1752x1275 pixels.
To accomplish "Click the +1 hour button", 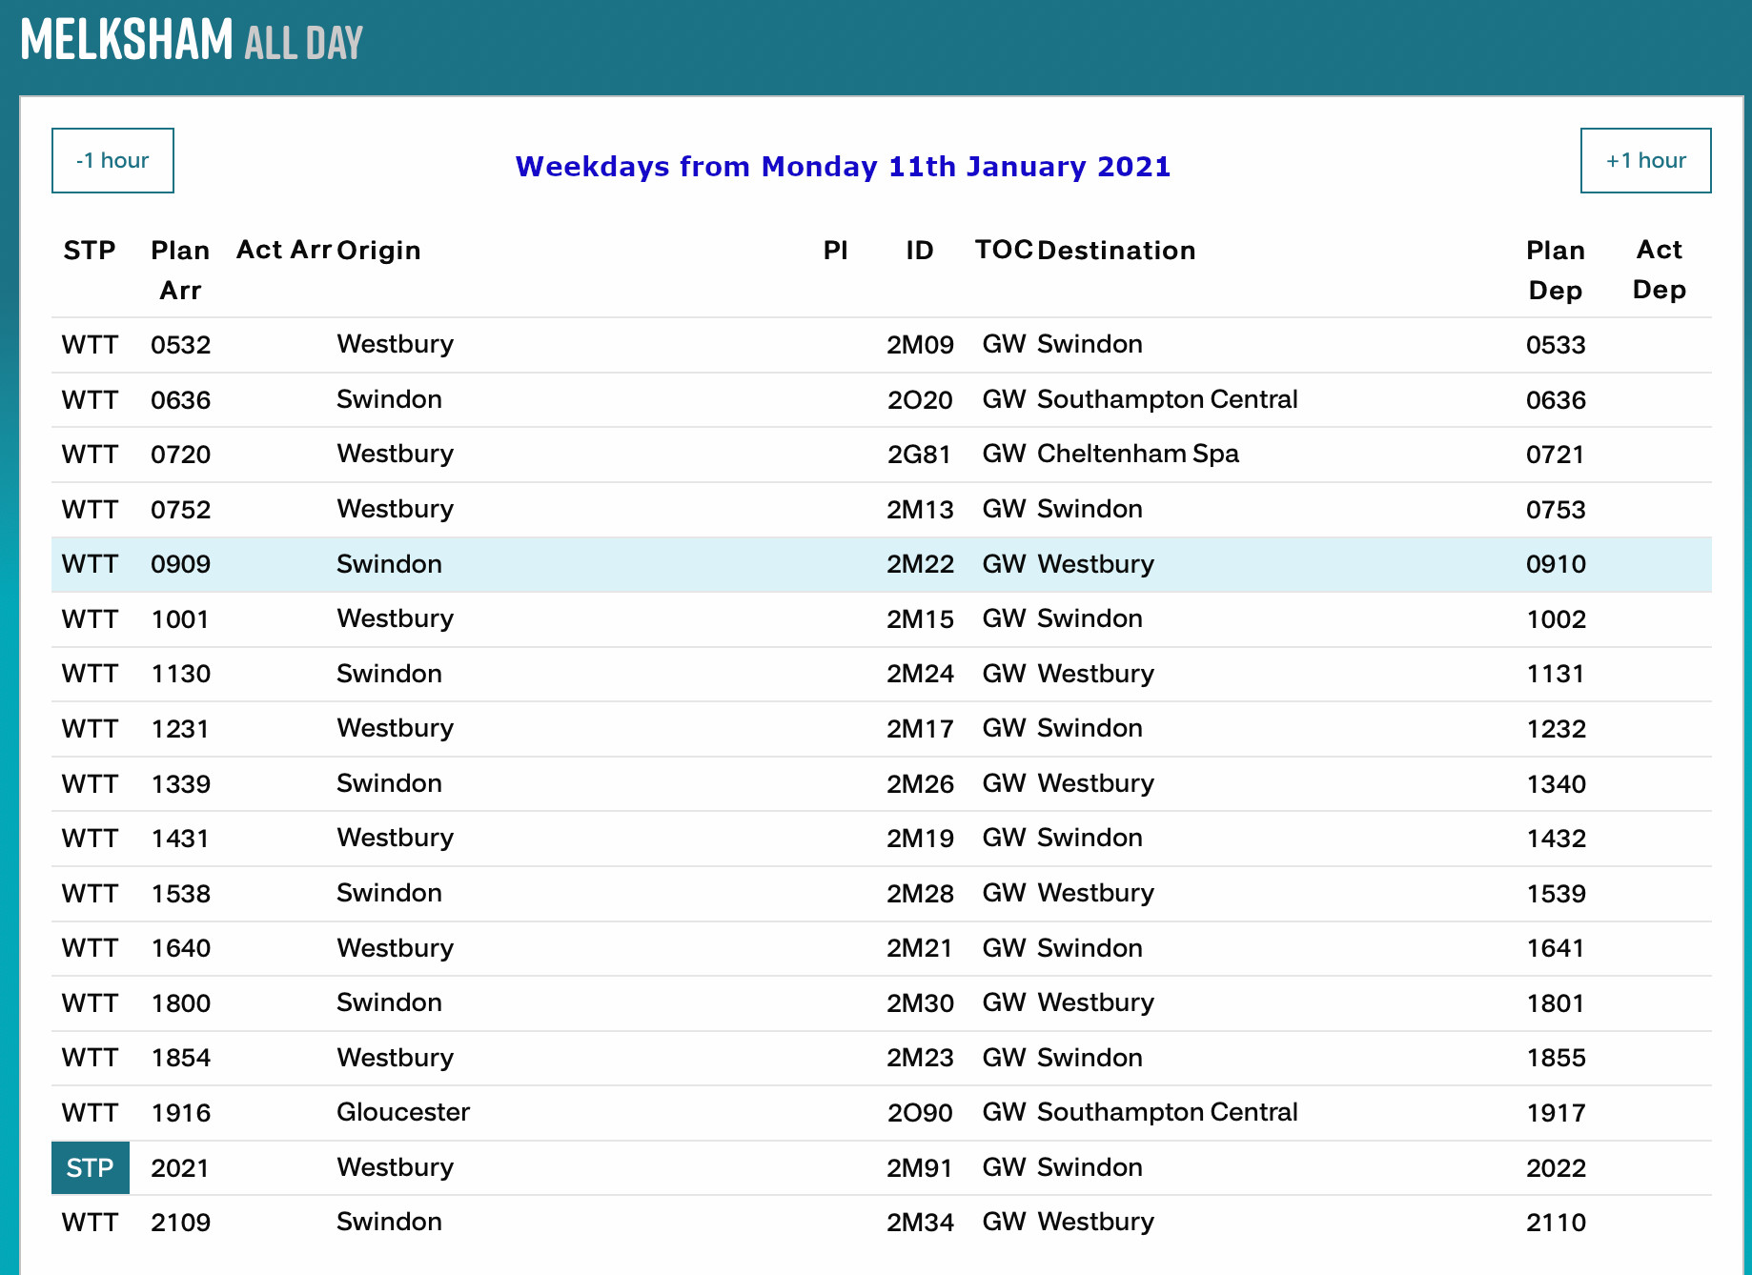I will point(1644,160).
